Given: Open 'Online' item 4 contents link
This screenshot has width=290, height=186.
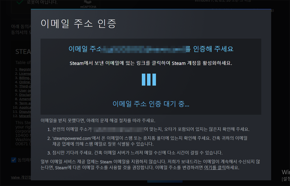Looking at the screenshot, I should [25, 82].
